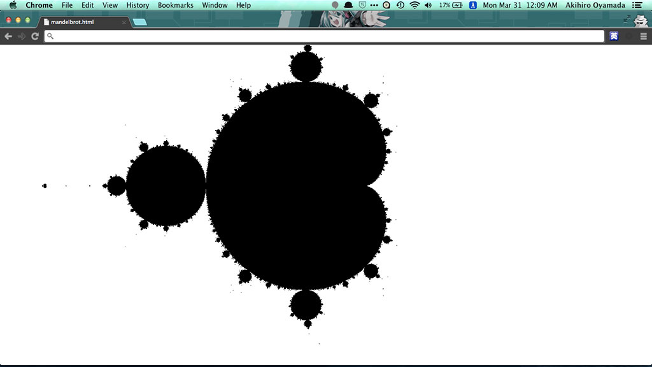
Task: Toggle fullscreen using the arrows icon
Action: coord(627,20)
